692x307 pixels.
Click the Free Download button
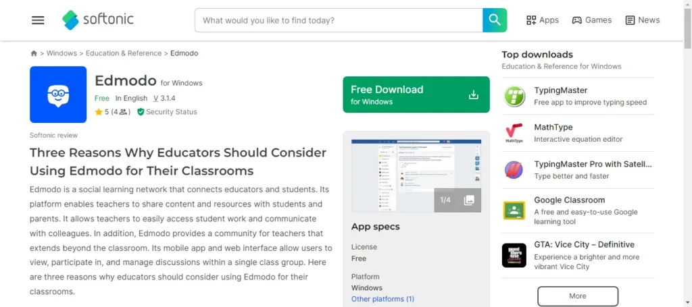[x=416, y=94]
